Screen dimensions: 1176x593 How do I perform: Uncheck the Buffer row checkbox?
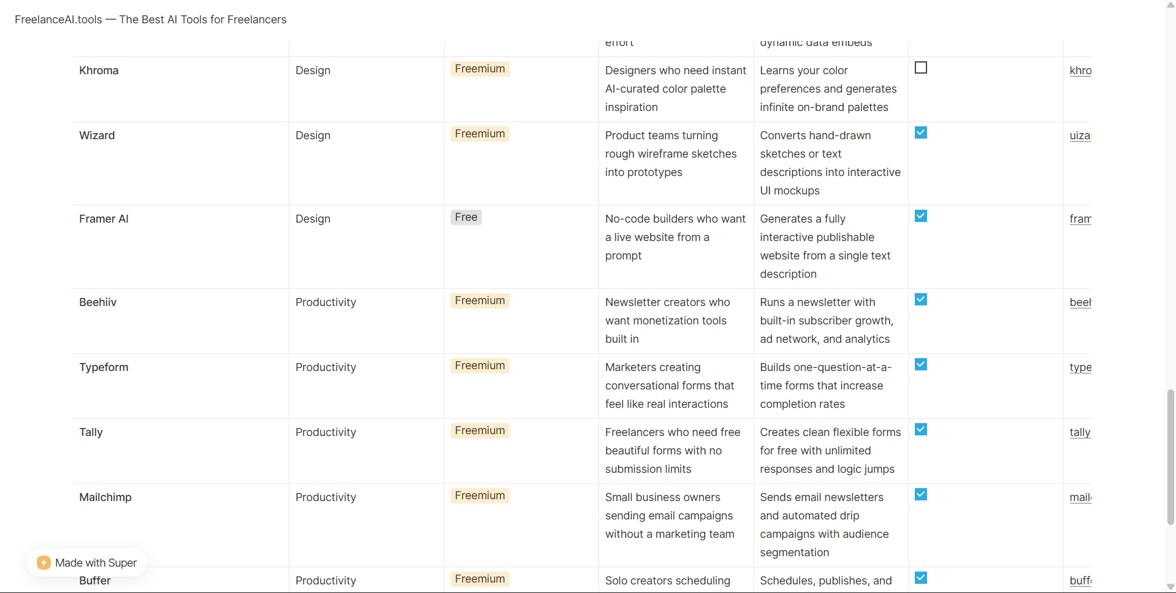(x=921, y=577)
